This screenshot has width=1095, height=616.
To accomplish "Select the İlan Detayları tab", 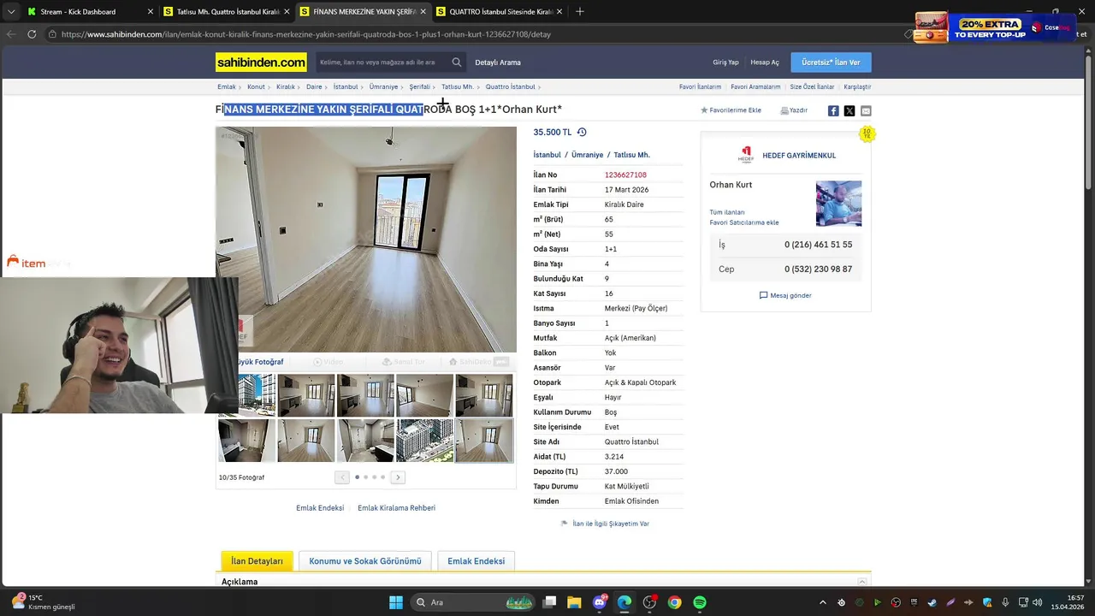I will tap(257, 561).
